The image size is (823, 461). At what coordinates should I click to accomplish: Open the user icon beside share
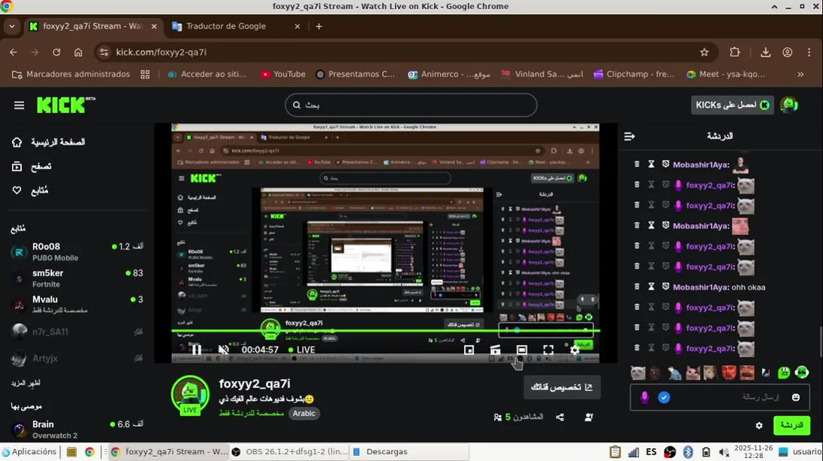pos(588,417)
